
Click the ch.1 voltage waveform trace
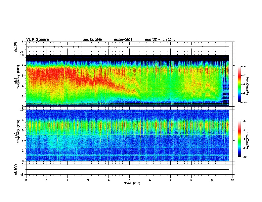click(x=127, y=47)
